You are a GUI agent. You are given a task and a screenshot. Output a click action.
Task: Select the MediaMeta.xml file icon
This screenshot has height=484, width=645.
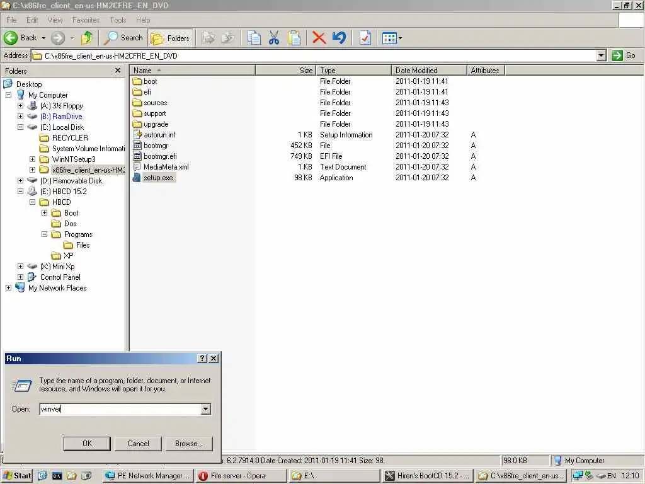[x=137, y=166]
